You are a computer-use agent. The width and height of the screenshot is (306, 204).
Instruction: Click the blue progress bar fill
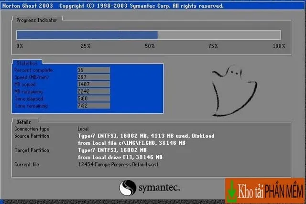tap(87, 35)
